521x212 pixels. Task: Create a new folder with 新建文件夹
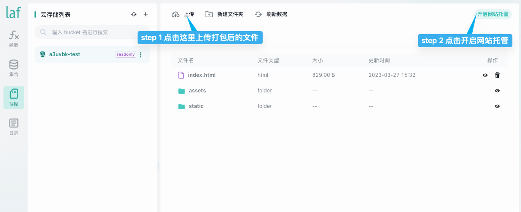pyautogui.click(x=224, y=14)
